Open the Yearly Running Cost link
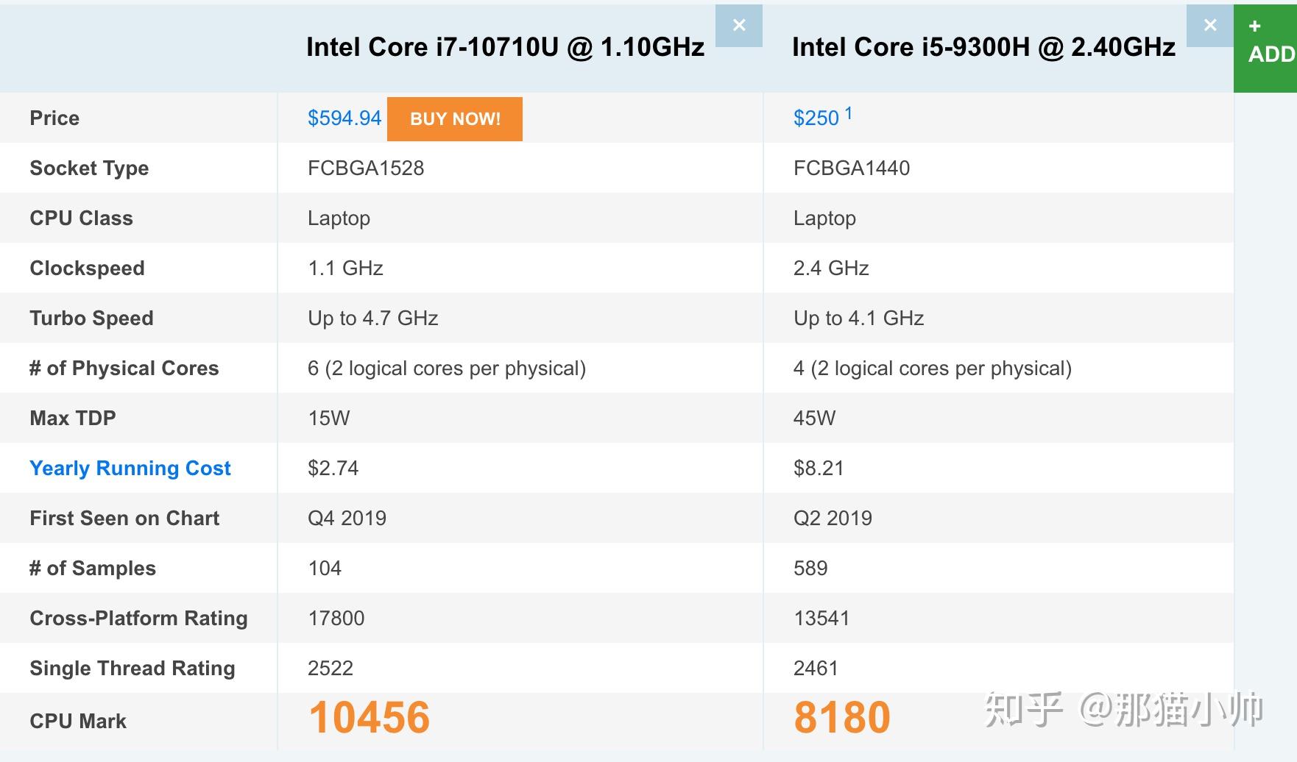 pyautogui.click(x=130, y=468)
